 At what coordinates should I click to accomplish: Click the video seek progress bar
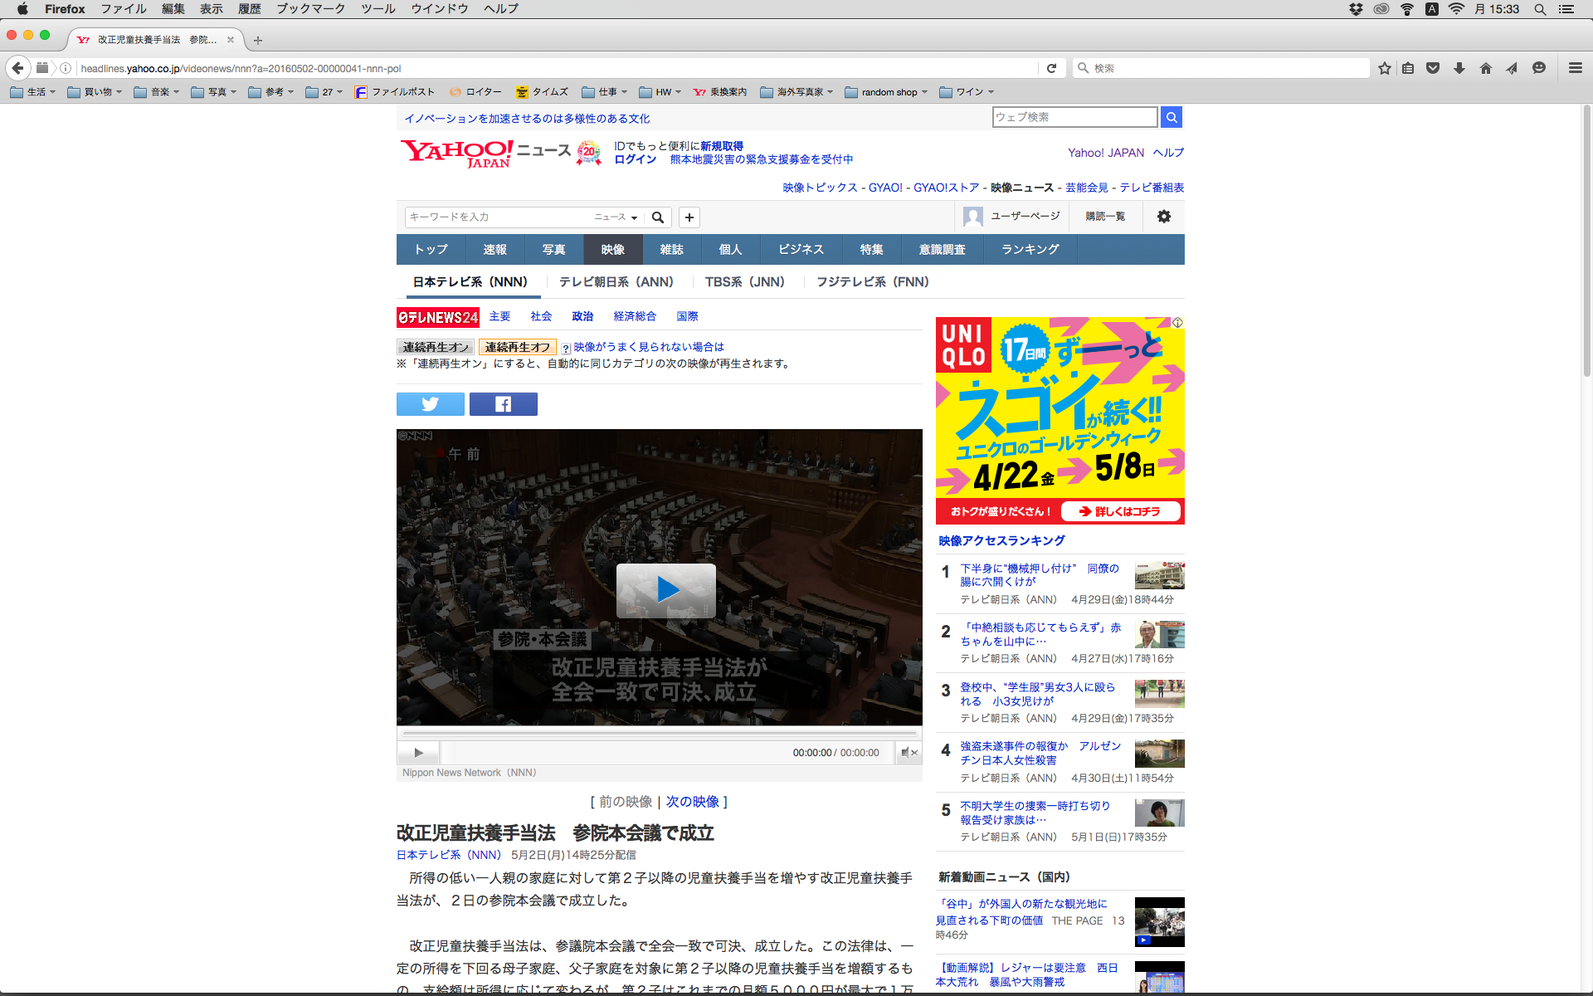660,734
